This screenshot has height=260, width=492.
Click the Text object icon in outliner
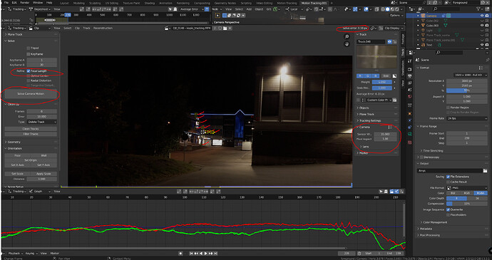point(423,45)
